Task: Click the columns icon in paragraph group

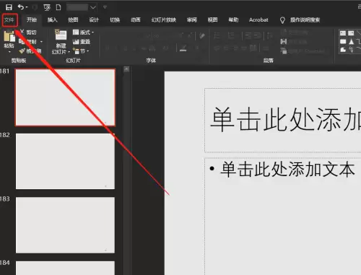Action: [266, 48]
